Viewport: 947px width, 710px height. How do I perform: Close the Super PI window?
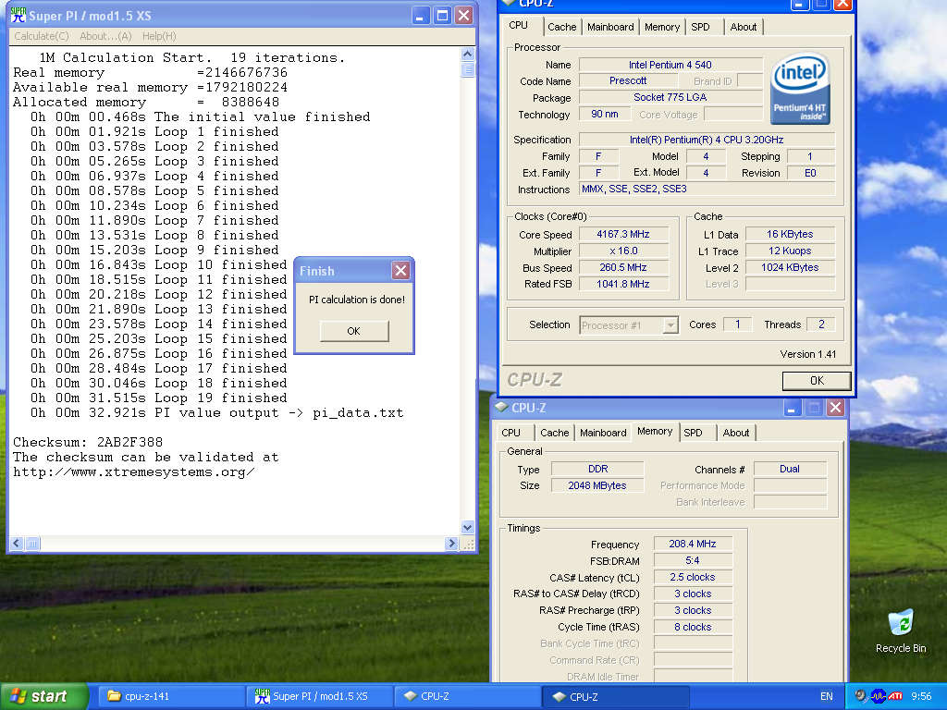pos(464,16)
